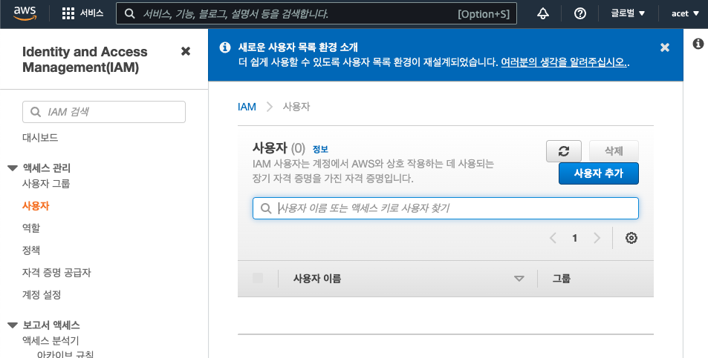Go to next page arrow
708x358 pixels.
tap(597, 238)
